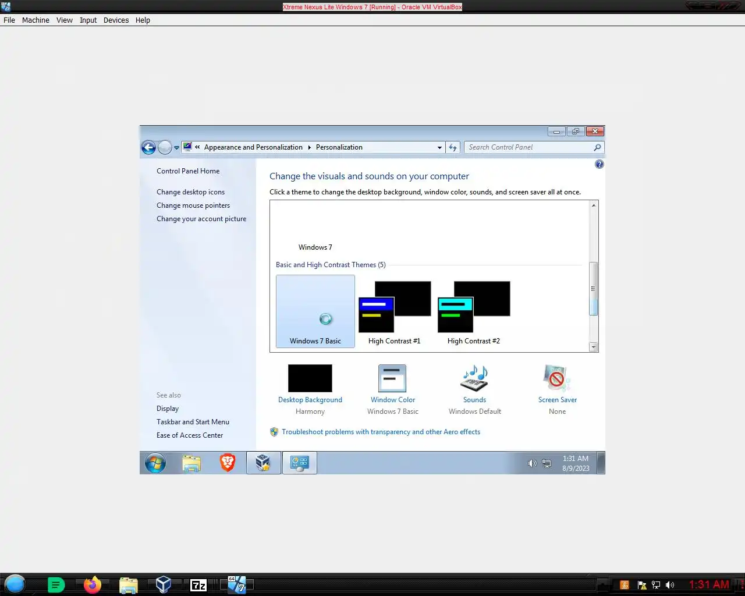The image size is (745, 596).
Task: Go back with the blue Back arrow
Action: click(x=148, y=148)
